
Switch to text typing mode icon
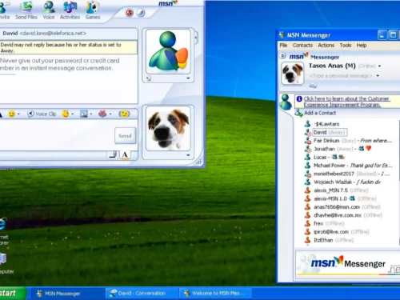[x=125, y=154]
